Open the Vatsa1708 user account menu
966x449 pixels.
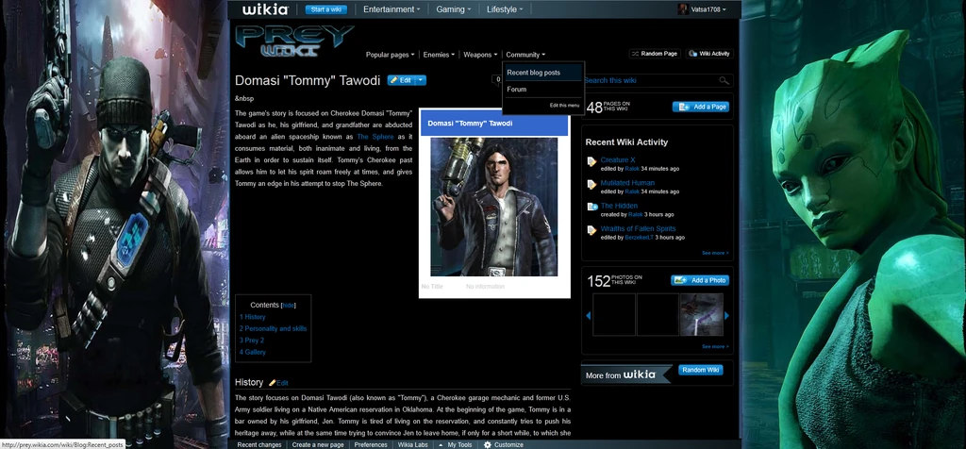pyautogui.click(x=703, y=9)
